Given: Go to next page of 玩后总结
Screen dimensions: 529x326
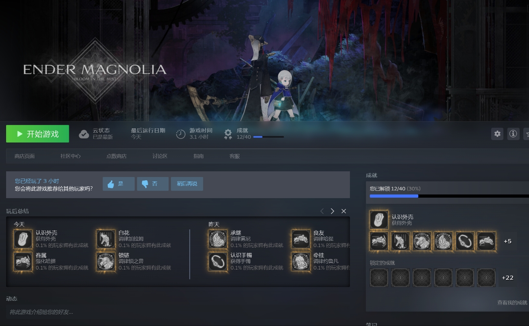Looking at the screenshot, I should 332,211.
